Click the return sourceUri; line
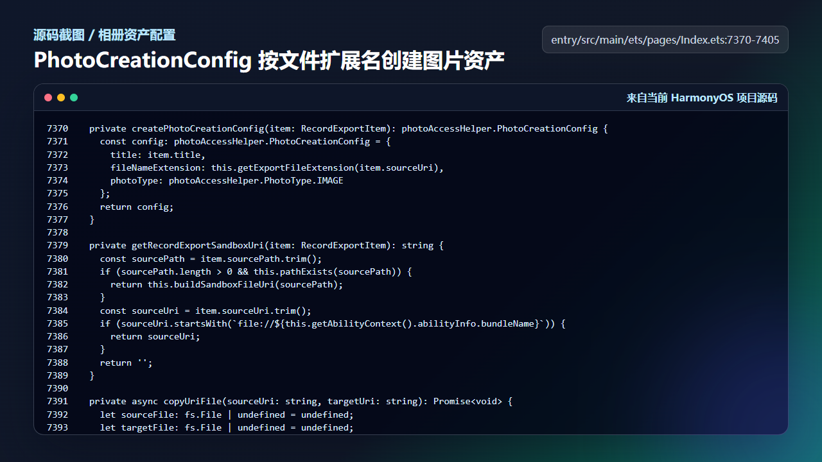Viewport: 822px width, 462px height. coord(155,336)
